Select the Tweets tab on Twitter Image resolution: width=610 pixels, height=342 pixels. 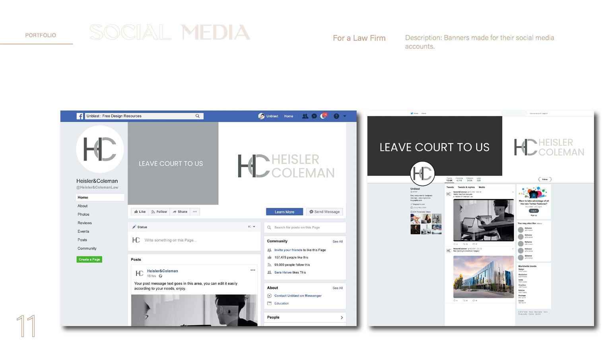(x=450, y=187)
